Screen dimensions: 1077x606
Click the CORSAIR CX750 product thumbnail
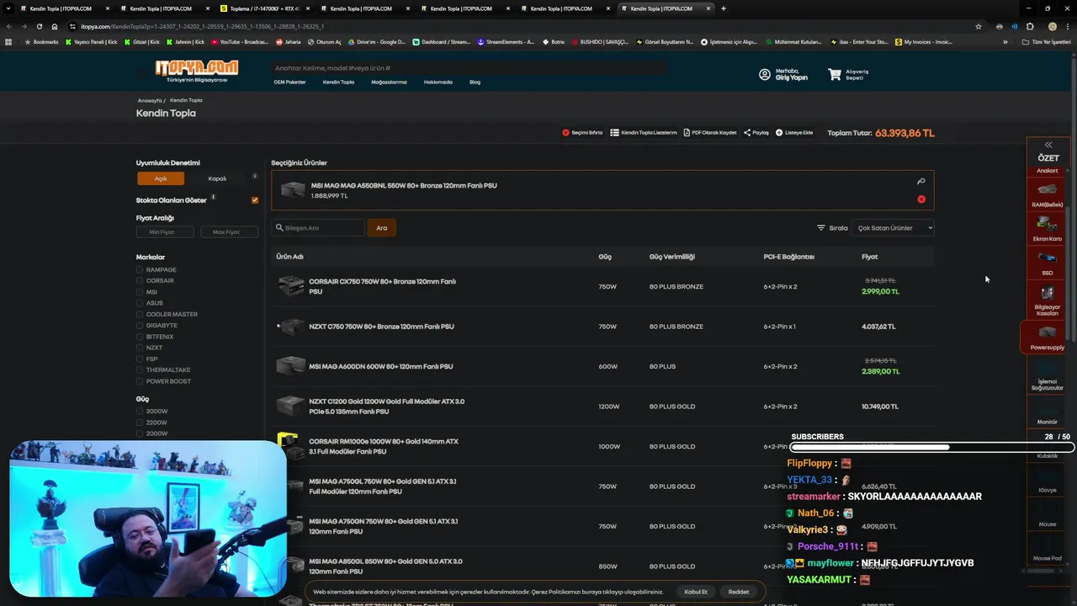point(291,287)
